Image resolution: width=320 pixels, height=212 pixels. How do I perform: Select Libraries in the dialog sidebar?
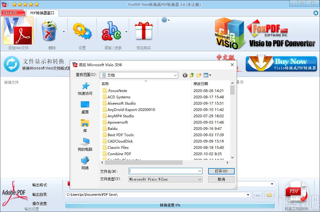pyautogui.click(x=85, y=126)
